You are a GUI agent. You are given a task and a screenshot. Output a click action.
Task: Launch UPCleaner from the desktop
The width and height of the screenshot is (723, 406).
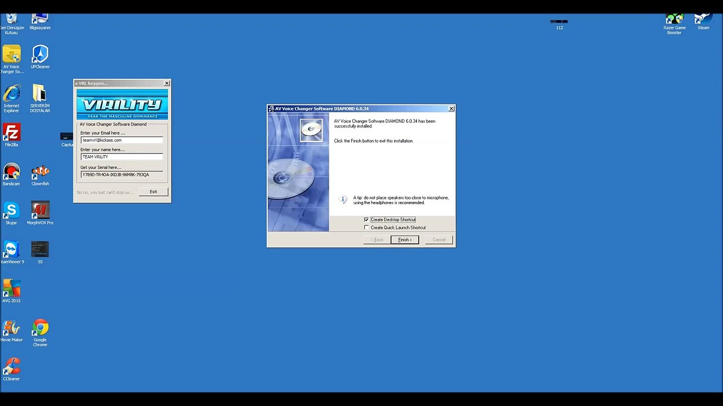tap(40, 57)
